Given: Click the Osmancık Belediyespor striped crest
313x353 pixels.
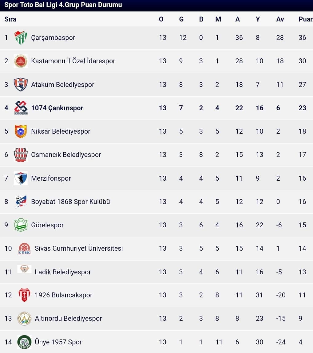Looking at the screenshot, I should [21, 155].
